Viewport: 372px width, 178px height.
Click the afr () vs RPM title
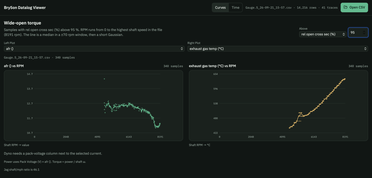click(14, 66)
